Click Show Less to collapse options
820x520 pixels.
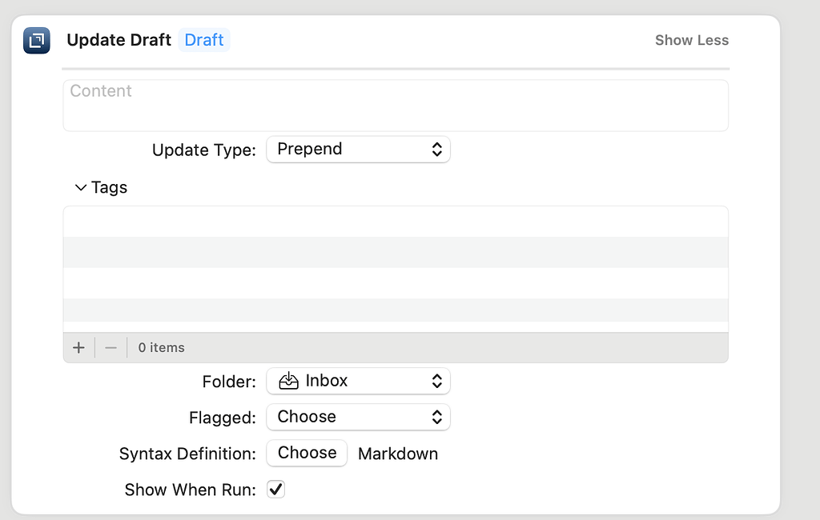692,40
